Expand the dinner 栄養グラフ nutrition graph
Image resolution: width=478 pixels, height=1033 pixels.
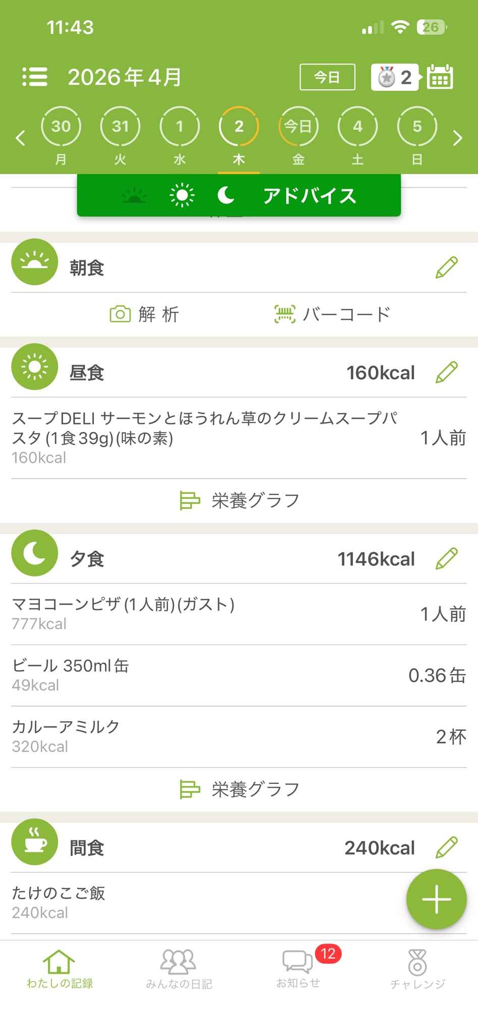[x=239, y=789]
